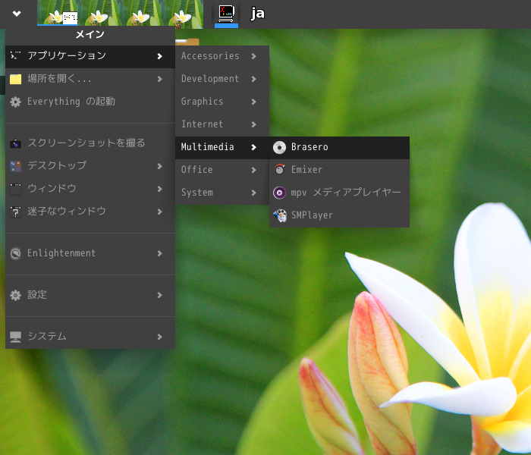Switch to the third virtual desktop thumbnail
531x455 pixels.
tap(141, 13)
